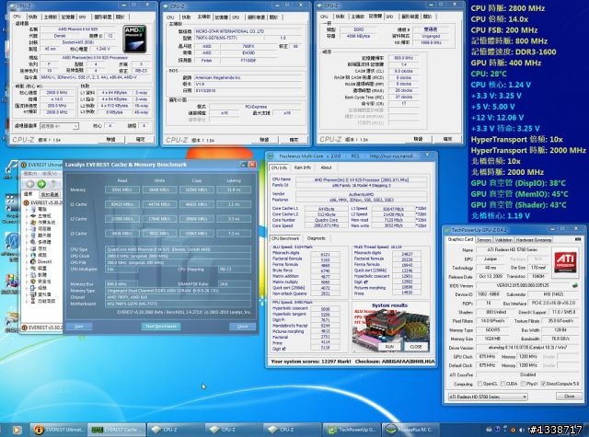Click the Driver Version field in GPU-Z

(529, 347)
